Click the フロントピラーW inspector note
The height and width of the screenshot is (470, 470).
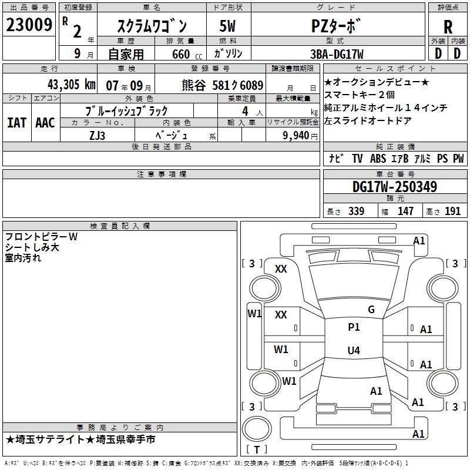click(x=41, y=237)
